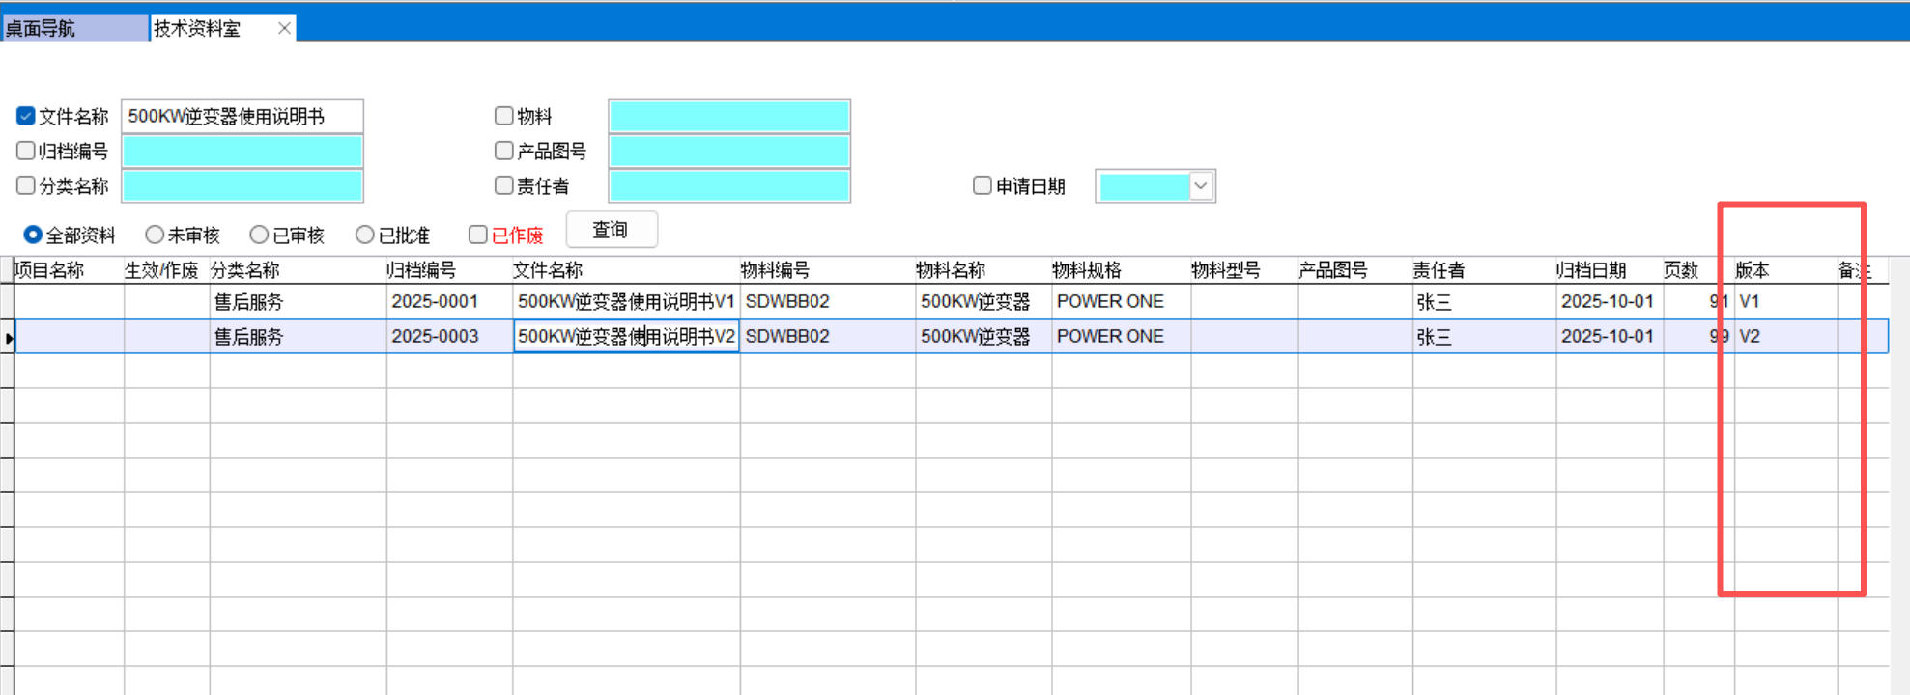This screenshot has width=1910, height=695.
Task: Select the 未审核 radio button
Action: tap(155, 235)
